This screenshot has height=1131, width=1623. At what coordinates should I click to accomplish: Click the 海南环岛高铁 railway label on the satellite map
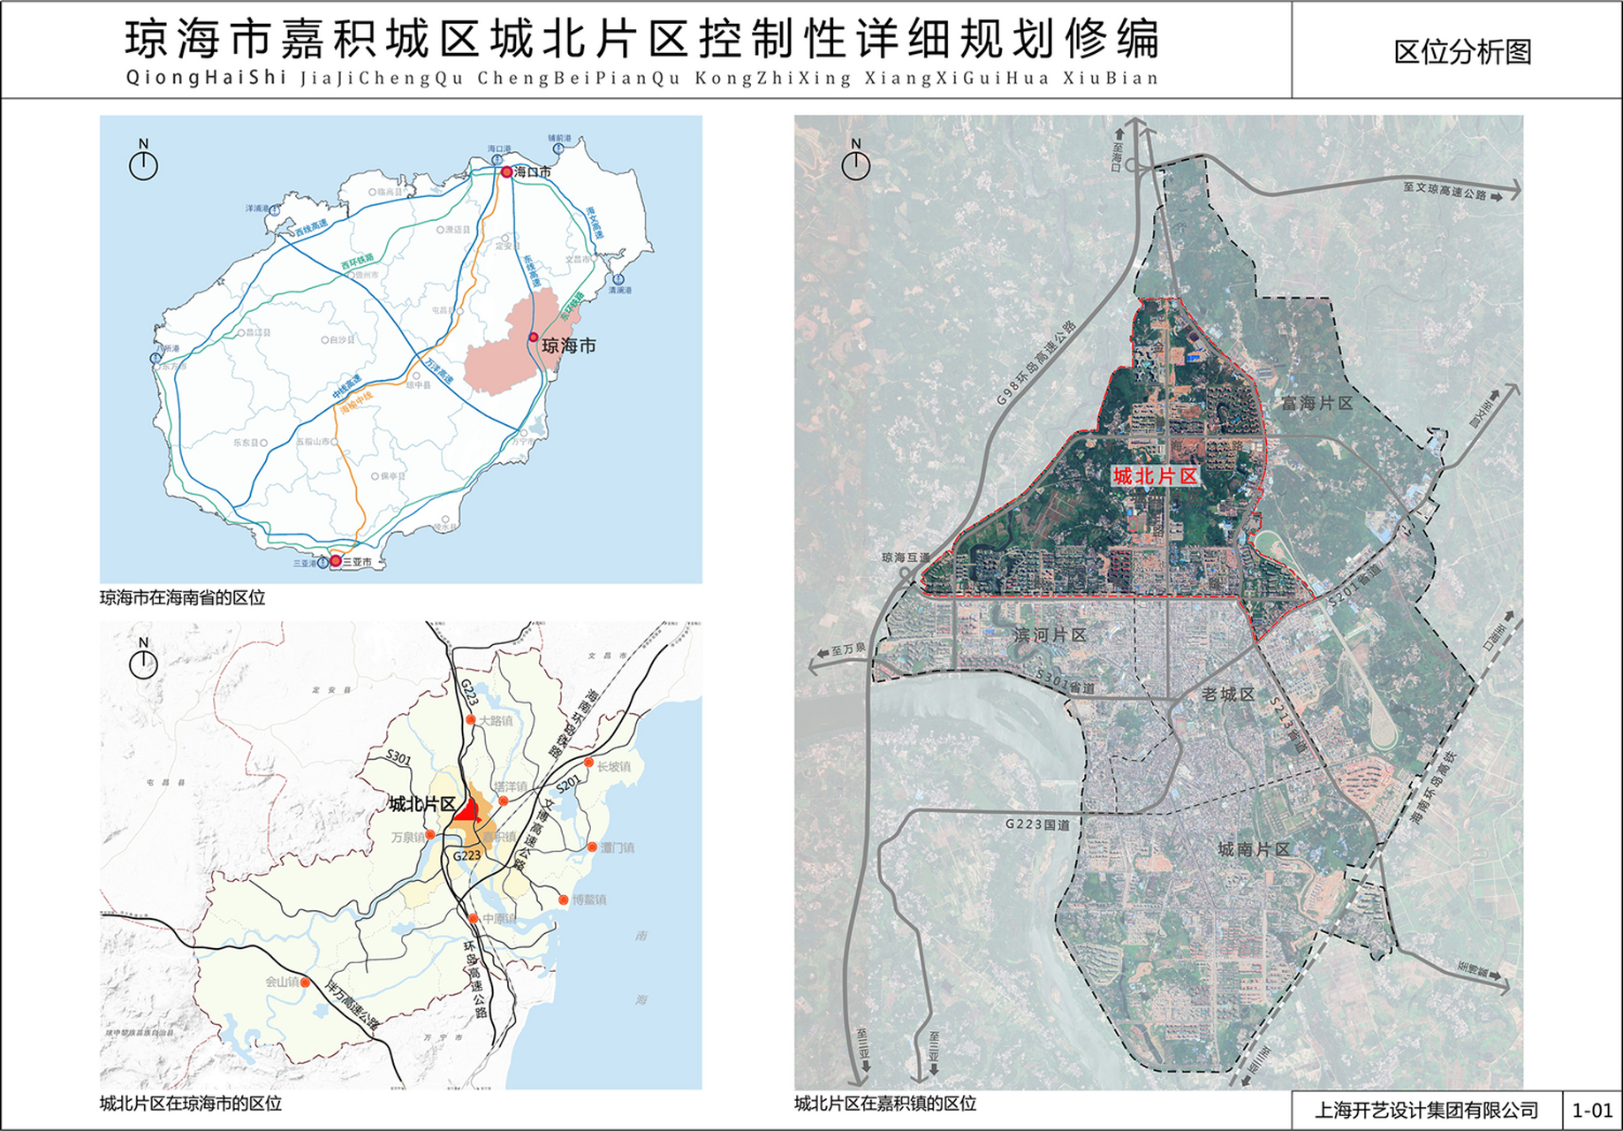[1432, 788]
